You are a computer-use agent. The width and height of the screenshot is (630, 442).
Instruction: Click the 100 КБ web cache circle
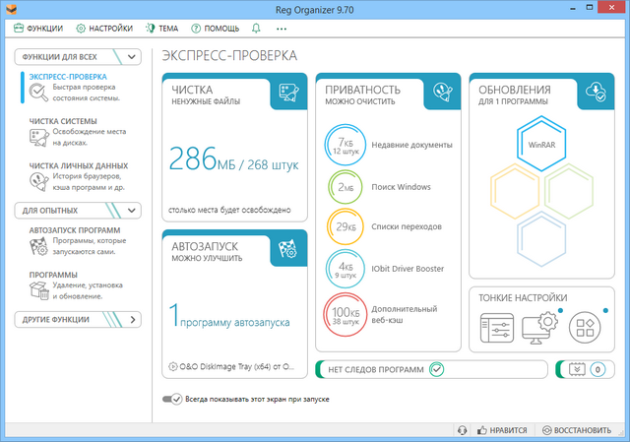(346, 314)
